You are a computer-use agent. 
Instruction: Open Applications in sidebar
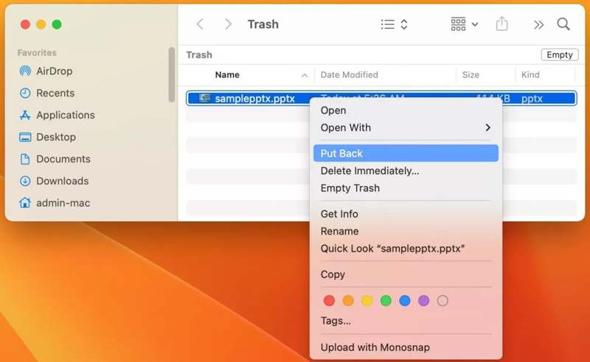click(x=66, y=115)
